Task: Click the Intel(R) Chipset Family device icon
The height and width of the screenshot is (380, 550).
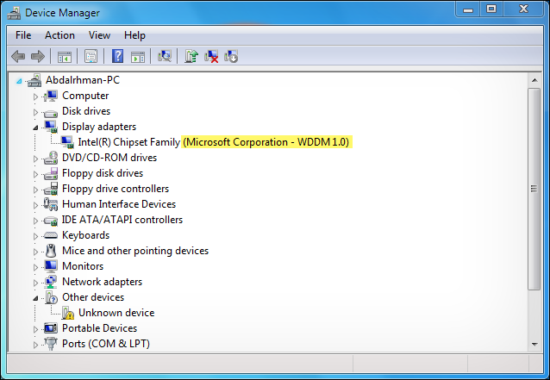Action: click(x=67, y=142)
